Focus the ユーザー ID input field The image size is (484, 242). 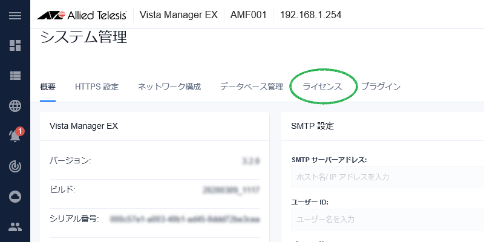click(x=387, y=220)
